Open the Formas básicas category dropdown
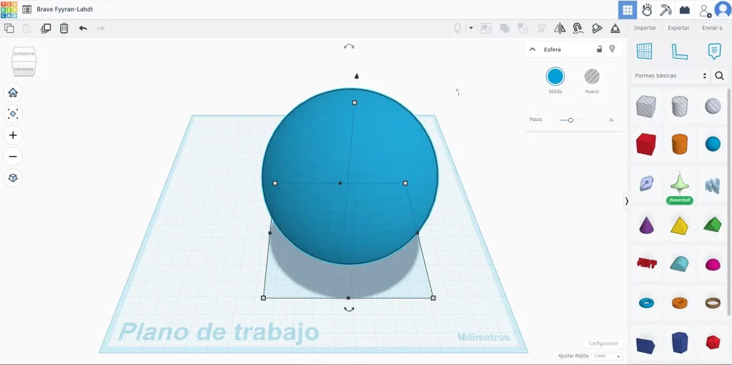Viewport: 732px width, 365px height. [x=671, y=76]
